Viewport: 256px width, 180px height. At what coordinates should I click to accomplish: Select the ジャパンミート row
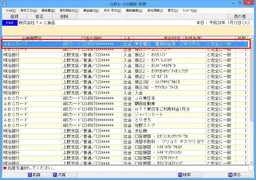coord(125,115)
